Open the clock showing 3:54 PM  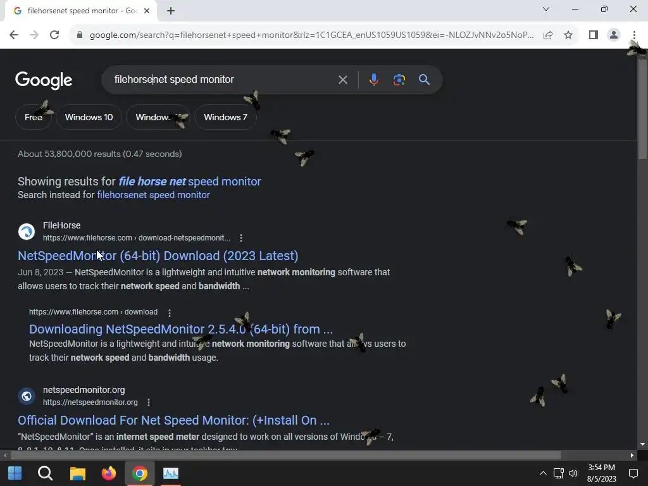pyautogui.click(x=601, y=473)
